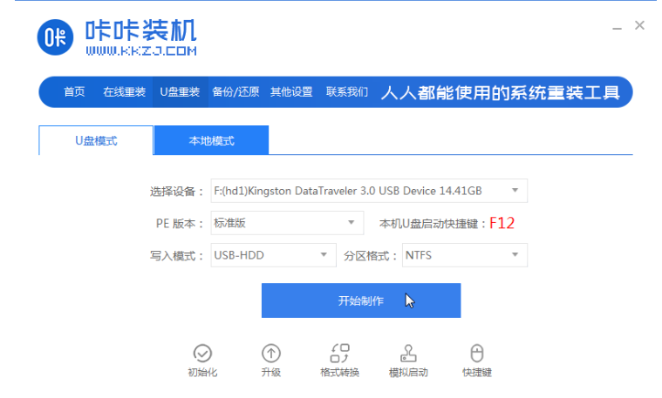Open the 快捷键 shortcut key mouse icon
662x398 pixels.
[477, 353]
